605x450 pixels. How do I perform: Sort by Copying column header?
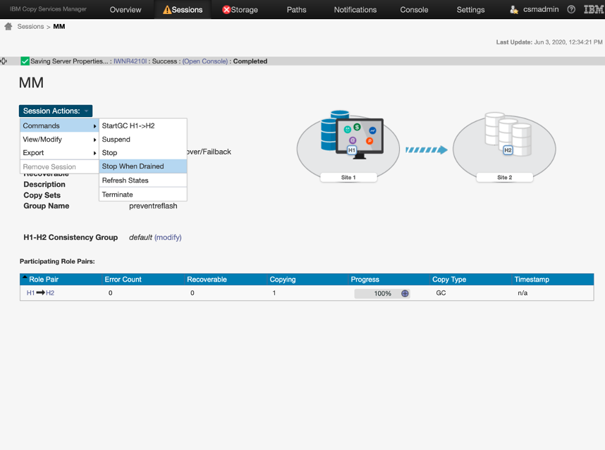pos(283,279)
